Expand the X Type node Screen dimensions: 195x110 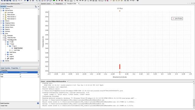coord(5,42)
